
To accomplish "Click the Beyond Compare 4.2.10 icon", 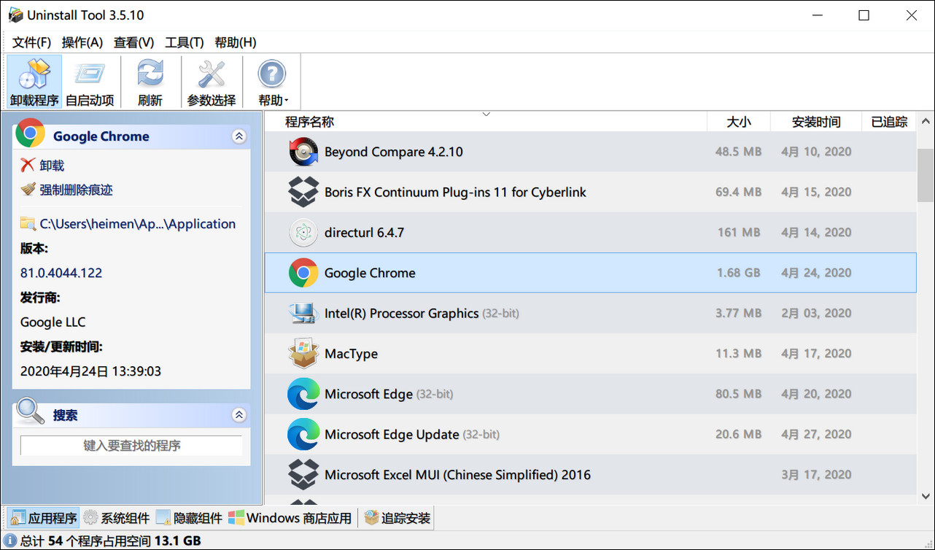I will pyautogui.click(x=303, y=152).
